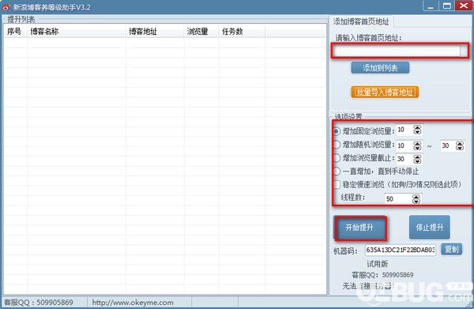Click the 博客名称 column header
474x309 pixels.
(x=77, y=32)
